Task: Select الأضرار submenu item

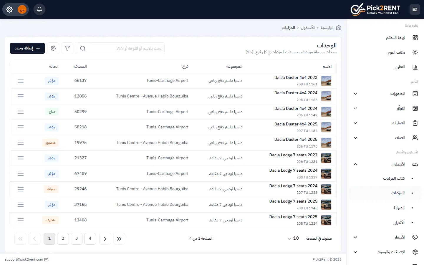Action: click(385, 223)
